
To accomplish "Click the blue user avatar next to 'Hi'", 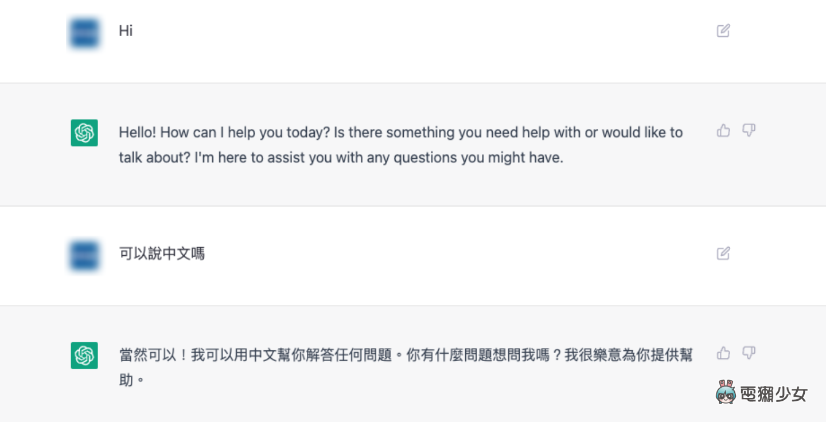I will [x=84, y=33].
